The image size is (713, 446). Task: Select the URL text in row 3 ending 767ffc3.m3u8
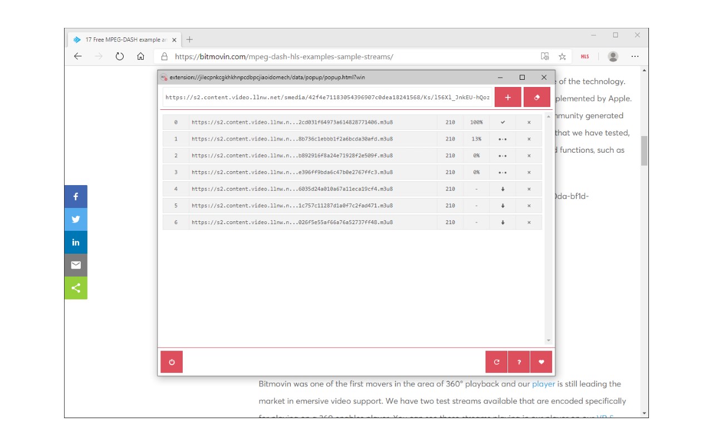pos(292,172)
